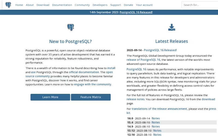218x136 pixels.
Task: Open Notes for version 12.16
Action: tap(157, 135)
